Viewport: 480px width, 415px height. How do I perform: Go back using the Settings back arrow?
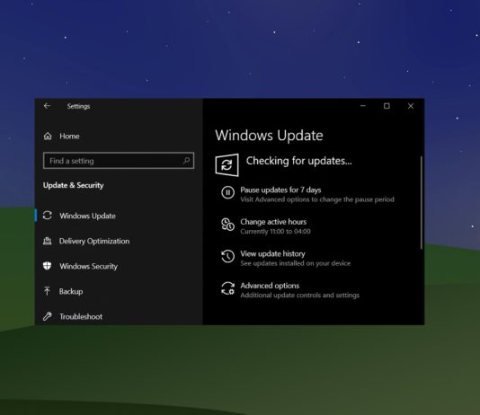[x=47, y=106]
